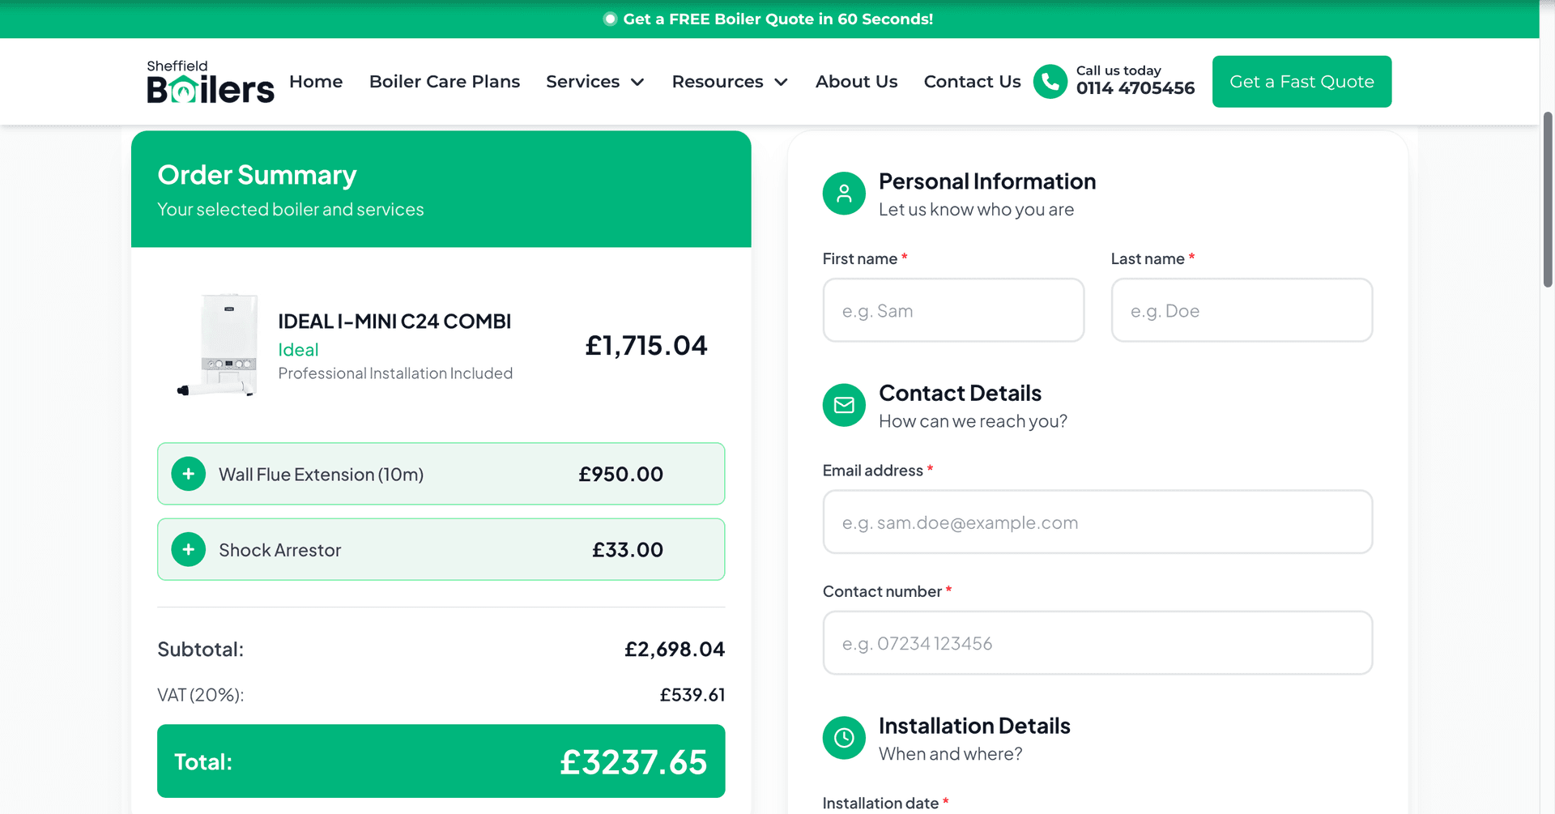The height and width of the screenshot is (814, 1555).
Task: Open the Contact Us page
Action: [972, 82]
